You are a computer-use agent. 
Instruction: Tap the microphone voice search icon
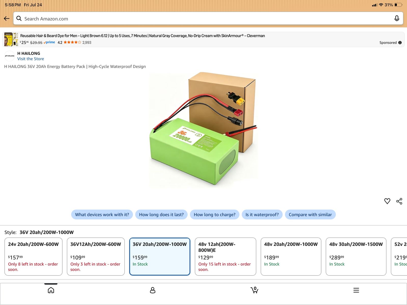point(397,18)
